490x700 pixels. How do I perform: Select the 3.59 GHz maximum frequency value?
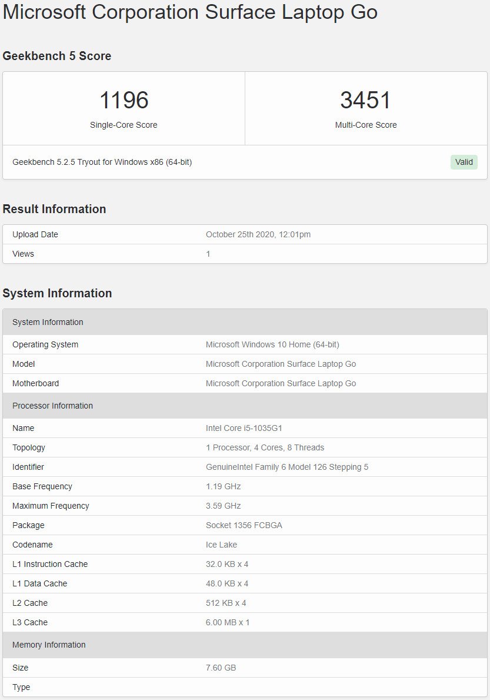(x=224, y=506)
